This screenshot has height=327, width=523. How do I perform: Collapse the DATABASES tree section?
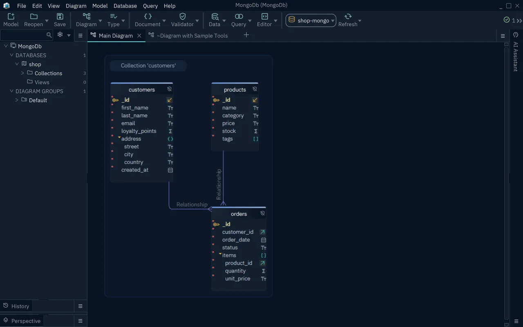[11, 55]
